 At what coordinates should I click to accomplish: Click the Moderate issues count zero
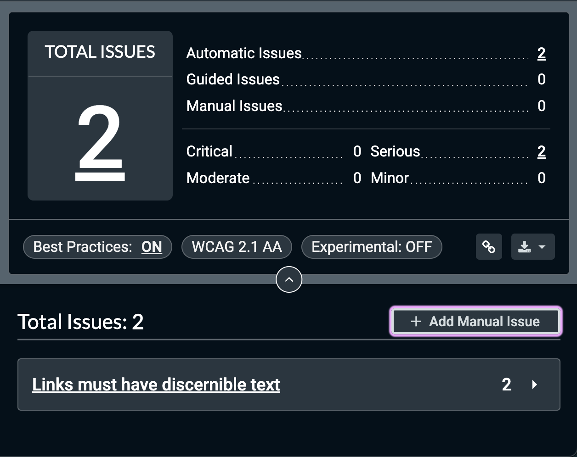click(x=357, y=178)
